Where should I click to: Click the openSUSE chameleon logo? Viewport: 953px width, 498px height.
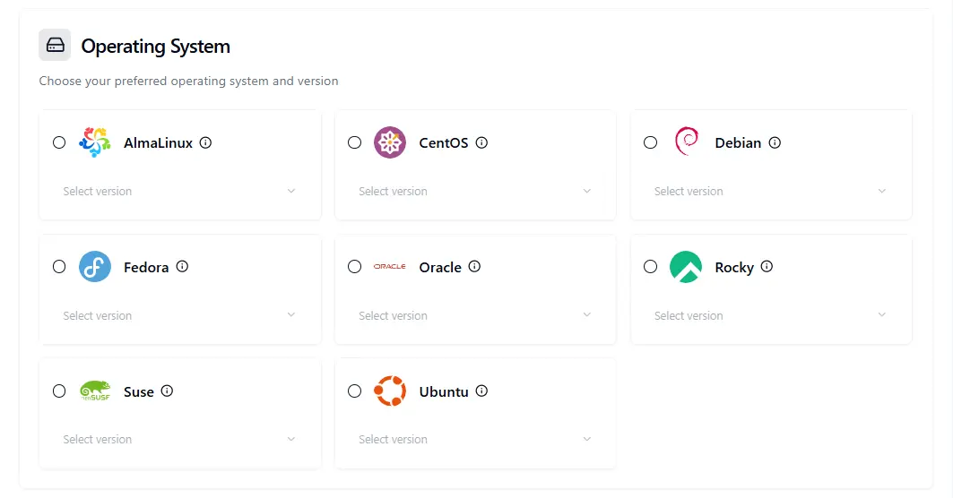tap(95, 391)
